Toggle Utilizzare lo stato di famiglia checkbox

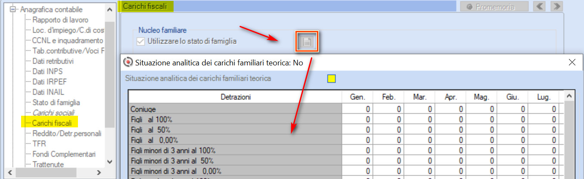[x=140, y=41]
